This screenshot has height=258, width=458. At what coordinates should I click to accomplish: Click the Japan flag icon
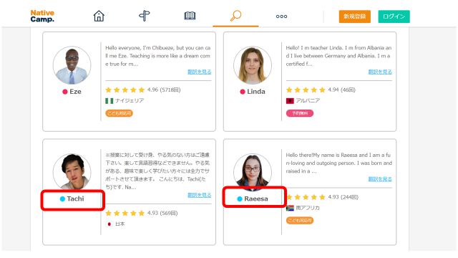109,224
